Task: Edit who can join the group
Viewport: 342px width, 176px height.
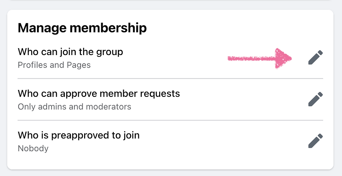Action: [x=315, y=57]
